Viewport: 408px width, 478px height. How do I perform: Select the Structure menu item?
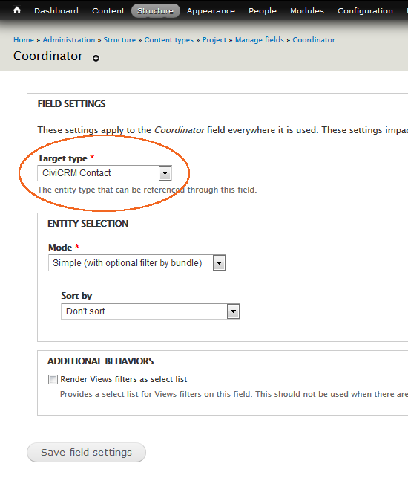tap(156, 10)
